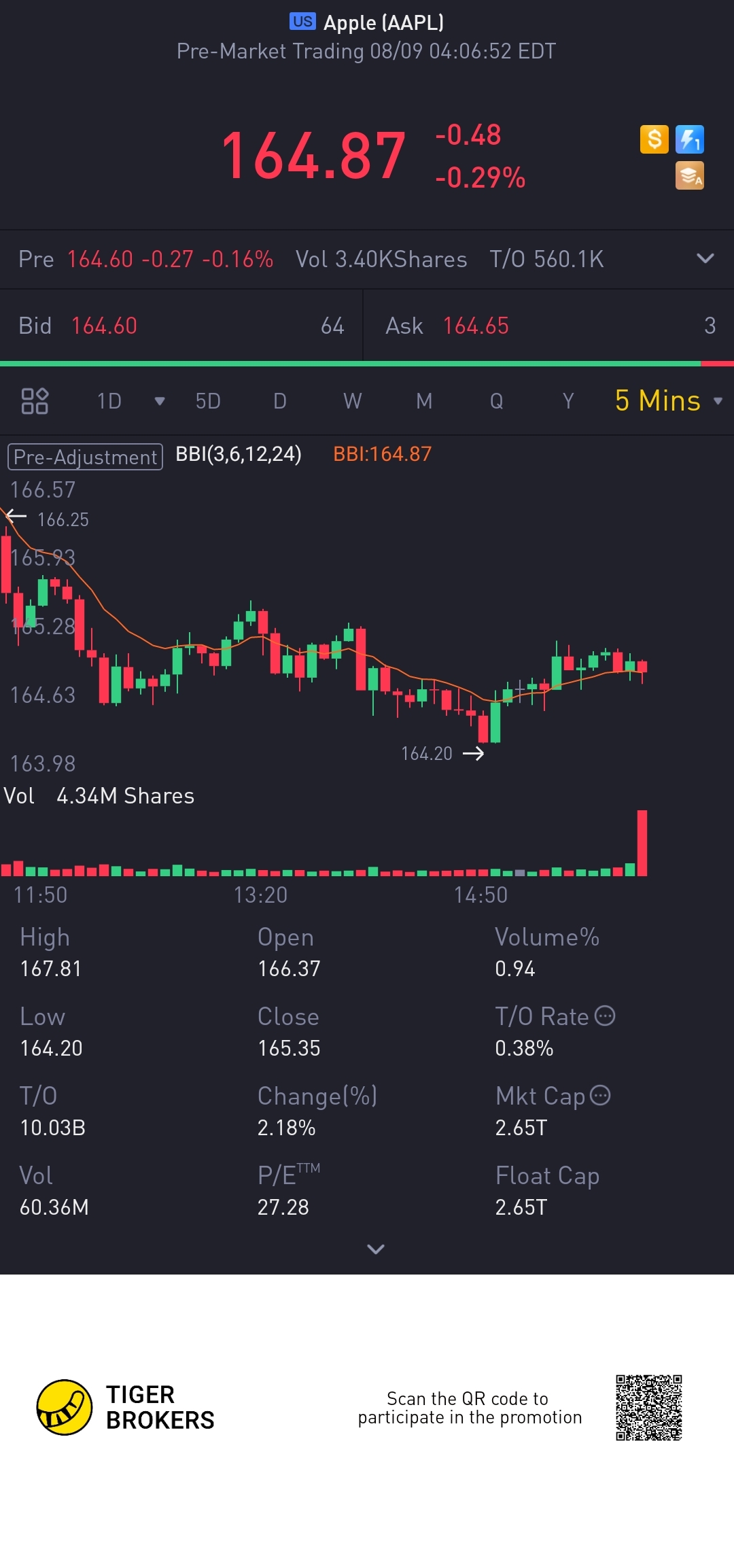The width and height of the screenshot is (734, 1541).
Task: Tap the blue lightning bolt icon
Action: 689,140
